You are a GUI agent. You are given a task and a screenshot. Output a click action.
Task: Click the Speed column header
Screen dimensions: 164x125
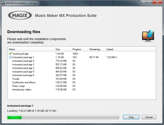coord(110,49)
